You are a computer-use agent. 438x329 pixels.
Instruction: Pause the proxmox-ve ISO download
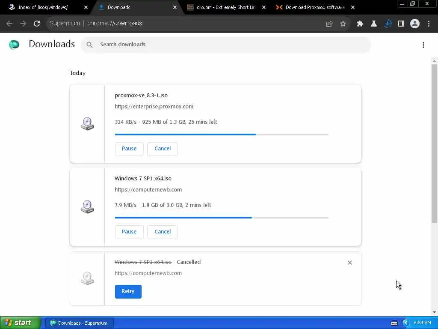point(129,149)
